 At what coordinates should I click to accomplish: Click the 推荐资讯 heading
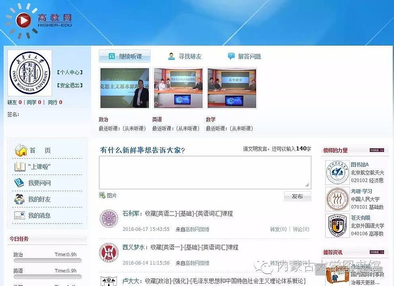click(x=333, y=252)
